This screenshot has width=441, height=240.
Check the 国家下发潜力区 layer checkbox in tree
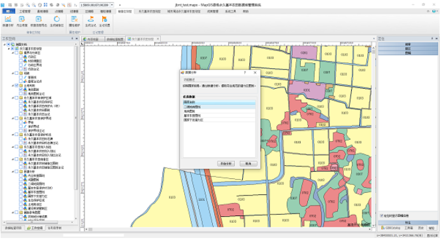pos(21,196)
